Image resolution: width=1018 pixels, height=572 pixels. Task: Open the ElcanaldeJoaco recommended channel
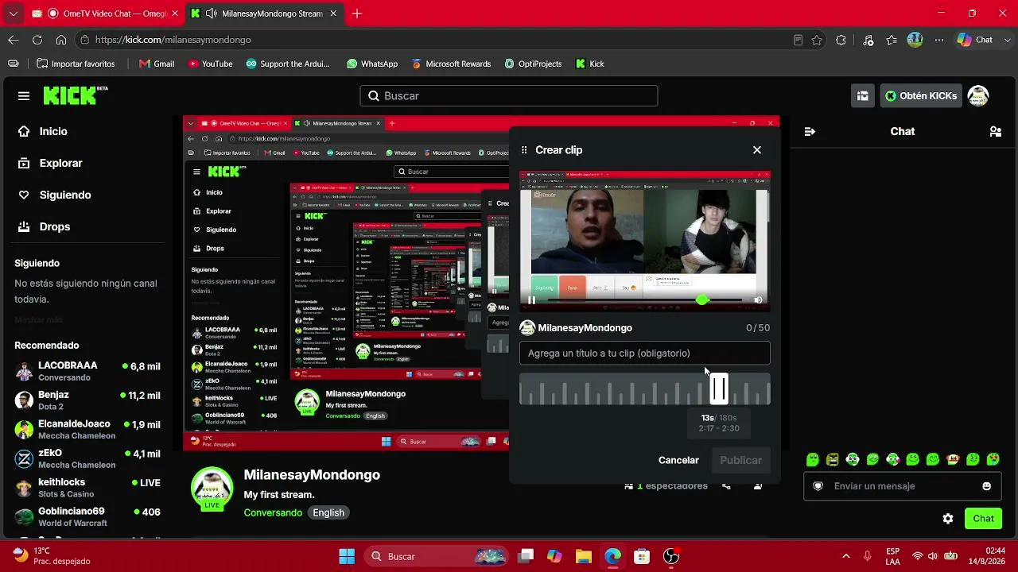[87, 430]
